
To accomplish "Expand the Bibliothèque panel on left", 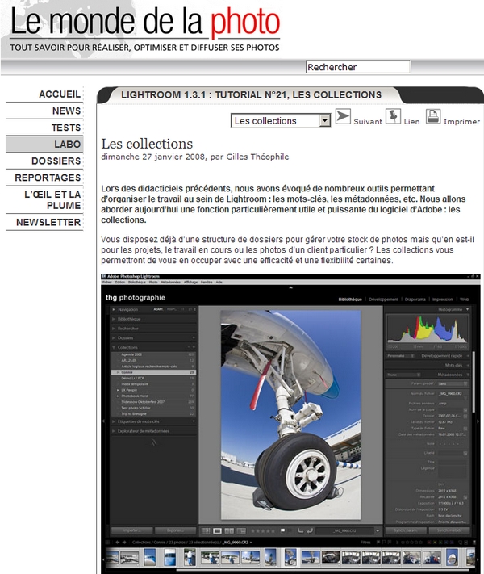I will click(114, 319).
